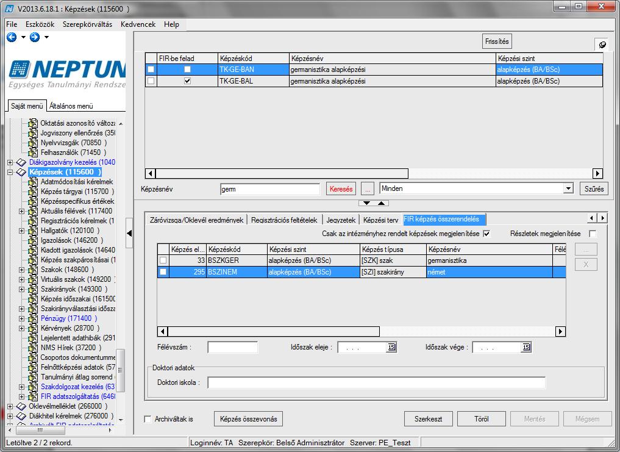The height and width of the screenshot is (452, 620).
Task: Click the FIR grid horizontal scrollbar
Action: click(362, 331)
